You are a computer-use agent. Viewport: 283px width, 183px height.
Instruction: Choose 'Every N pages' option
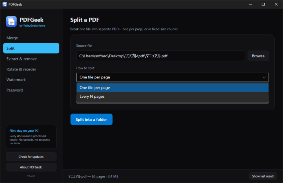click(x=173, y=96)
